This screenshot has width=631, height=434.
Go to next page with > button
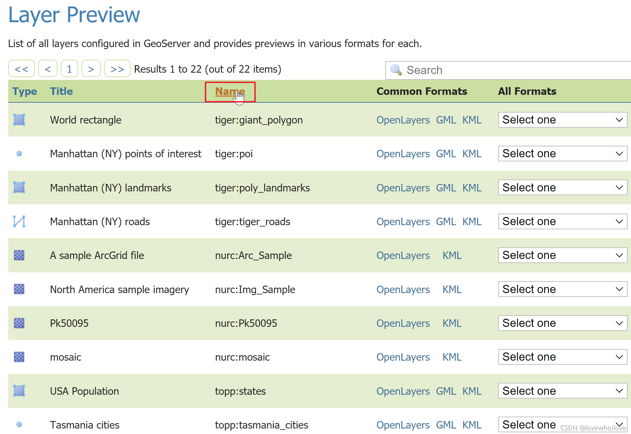click(x=91, y=69)
